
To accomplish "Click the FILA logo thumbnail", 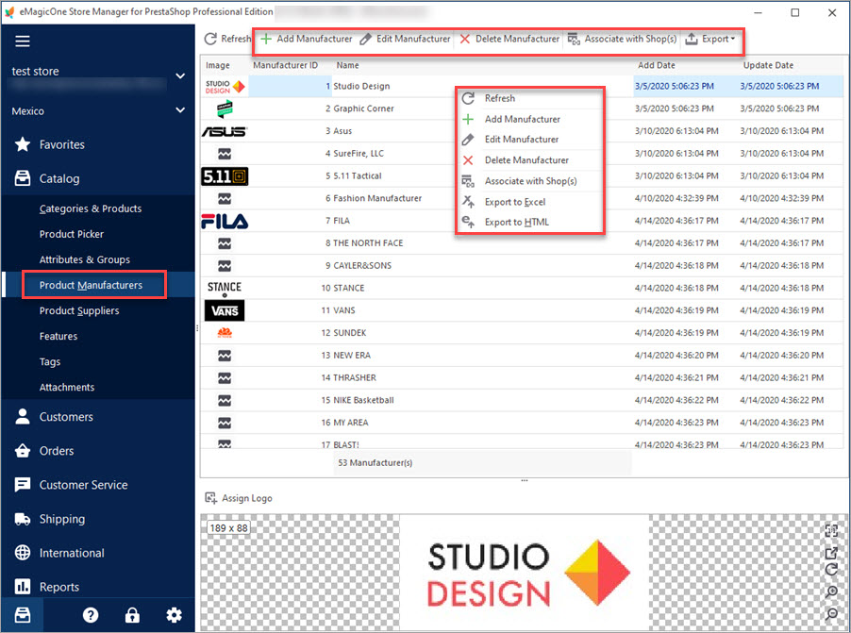I will (x=225, y=221).
